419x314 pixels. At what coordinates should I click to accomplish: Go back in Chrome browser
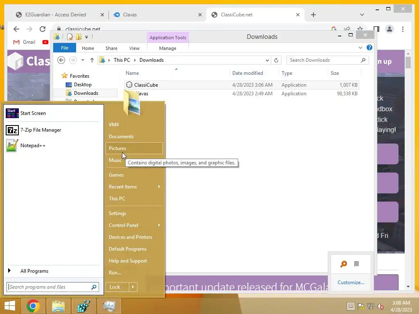click(16, 29)
